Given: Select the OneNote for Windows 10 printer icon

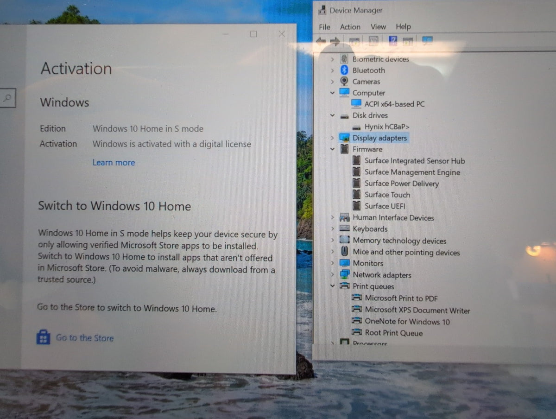Looking at the screenshot, I should point(357,321).
